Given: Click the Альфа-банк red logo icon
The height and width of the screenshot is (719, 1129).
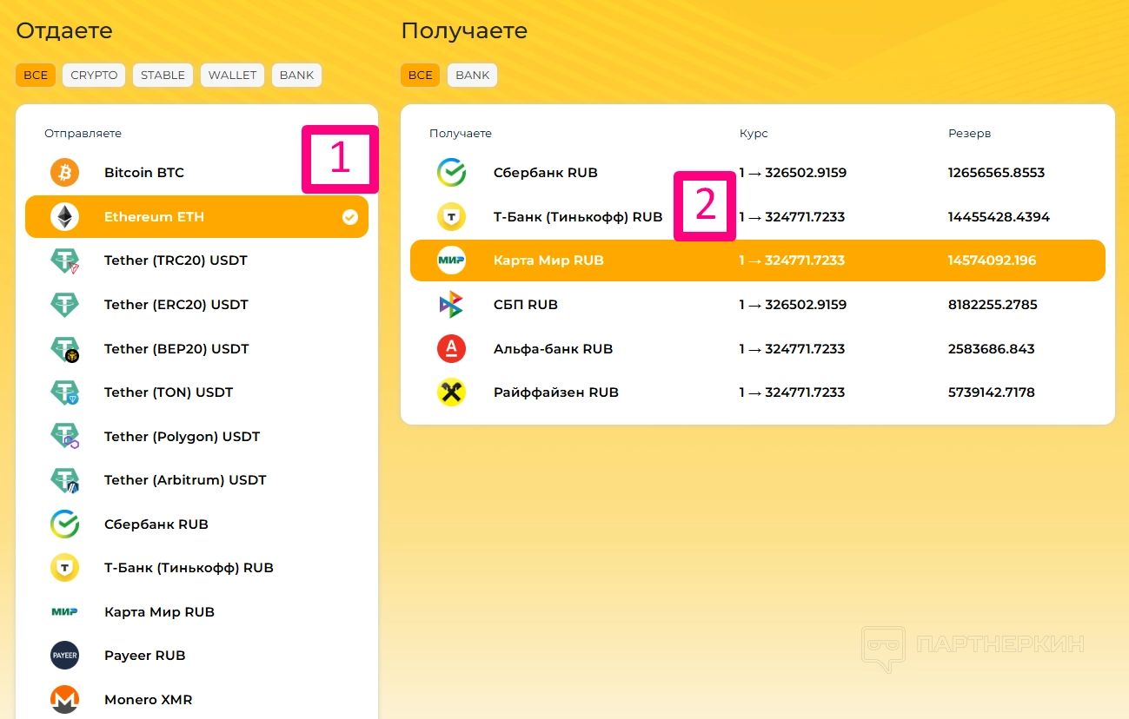Looking at the screenshot, I should click(451, 349).
